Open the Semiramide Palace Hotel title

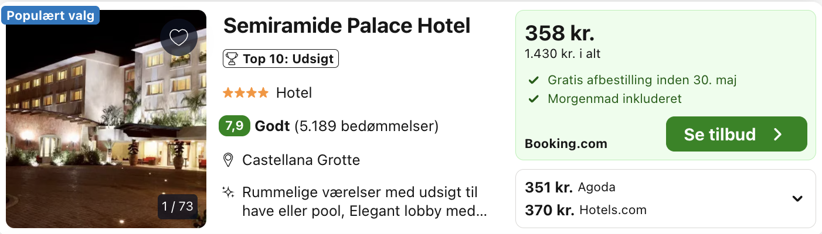tap(347, 25)
